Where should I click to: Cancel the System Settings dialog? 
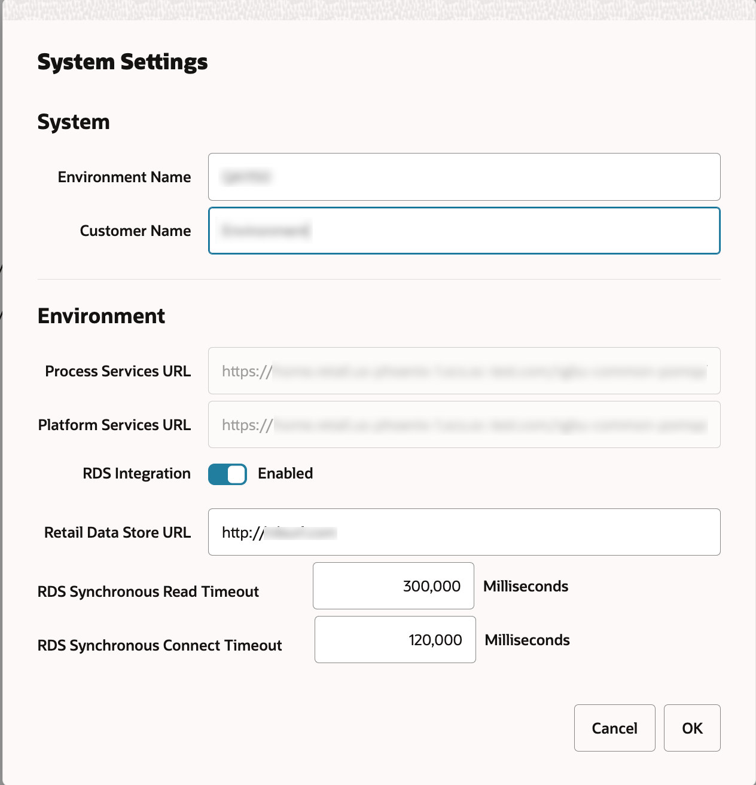[615, 728]
